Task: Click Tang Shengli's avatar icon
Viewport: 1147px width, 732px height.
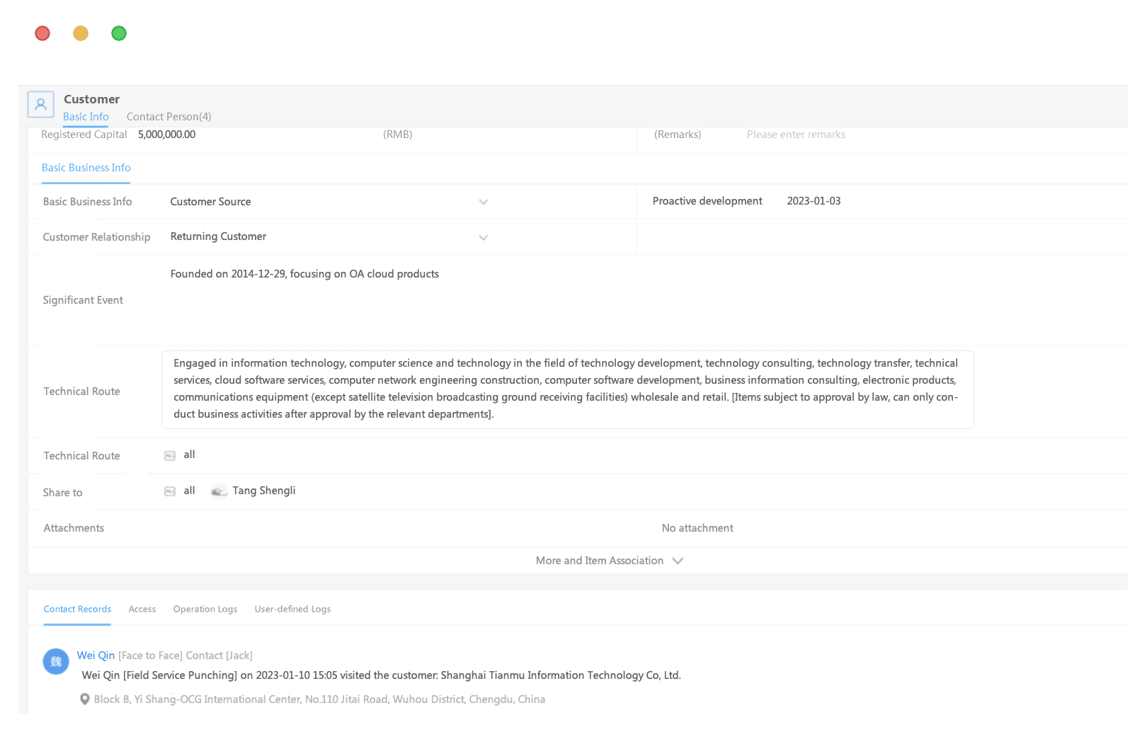Action: (x=219, y=491)
